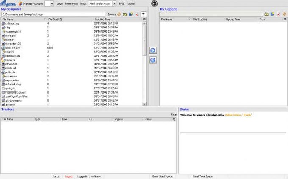
Task: Click the mixer.cfg file icon
Action: tap(3, 60)
